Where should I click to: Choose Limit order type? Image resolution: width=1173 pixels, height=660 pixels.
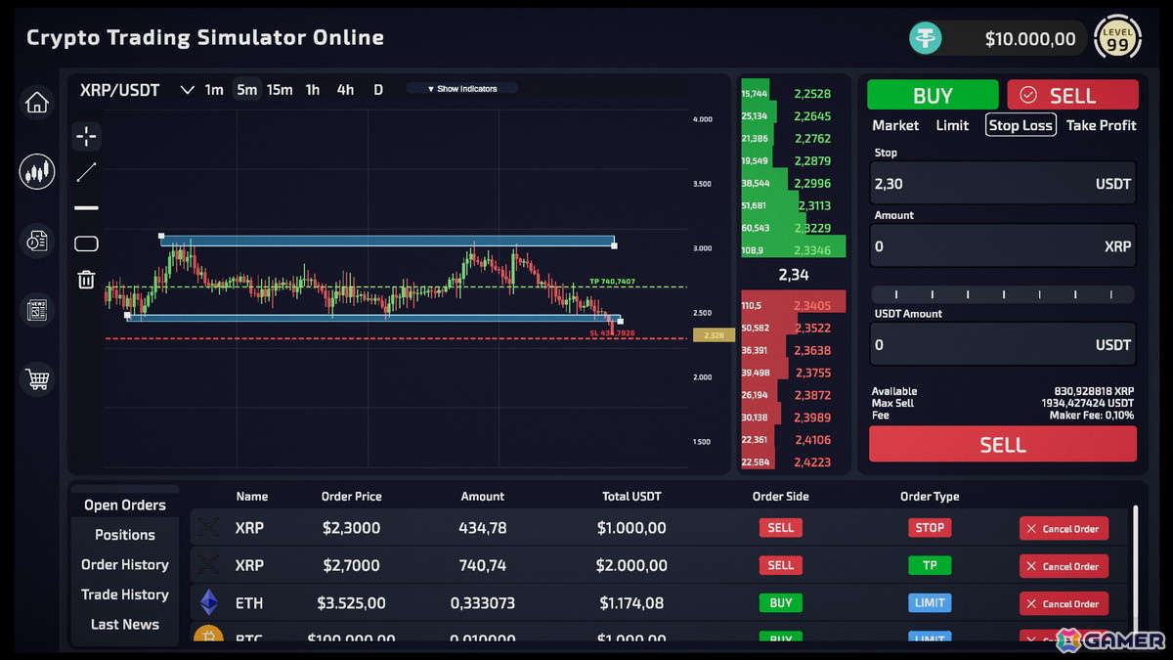[x=952, y=125]
